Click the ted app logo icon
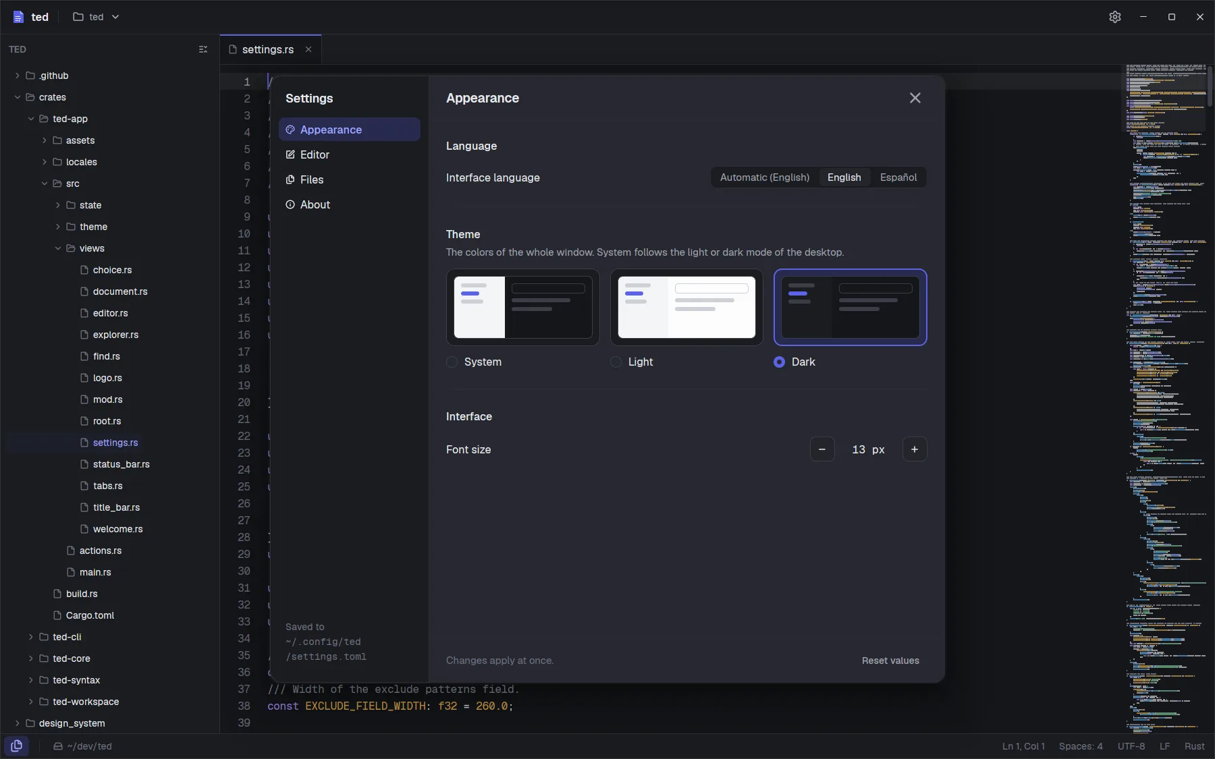 [18, 17]
